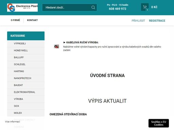
Task: Select the HARTING category
Action: pyautogui.click(x=26, y=71)
